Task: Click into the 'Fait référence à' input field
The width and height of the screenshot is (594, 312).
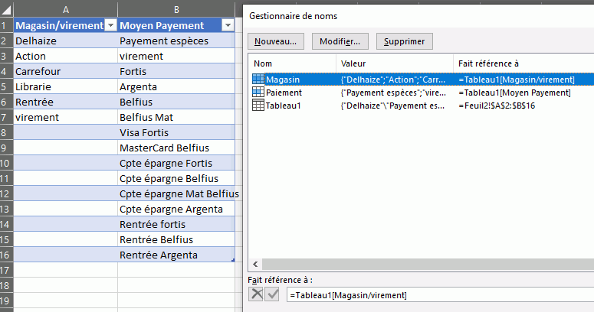Action: pos(437,295)
